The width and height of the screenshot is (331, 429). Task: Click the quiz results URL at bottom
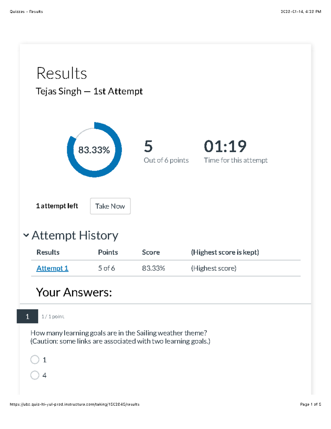74,404
